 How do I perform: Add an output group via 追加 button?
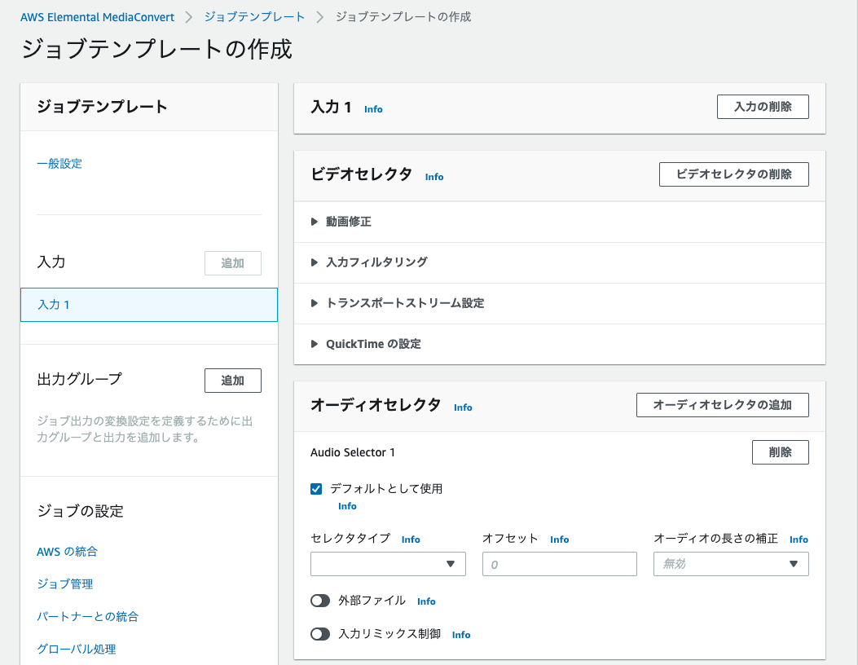point(232,380)
